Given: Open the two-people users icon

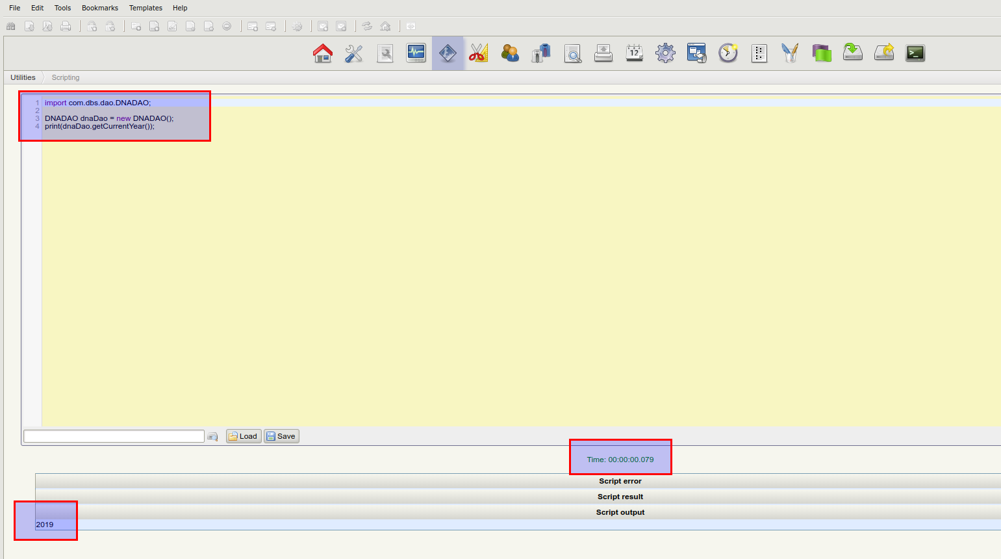Looking at the screenshot, I should pyautogui.click(x=510, y=53).
